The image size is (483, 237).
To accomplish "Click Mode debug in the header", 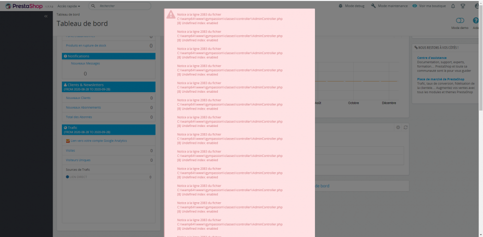I will (x=355, y=6).
